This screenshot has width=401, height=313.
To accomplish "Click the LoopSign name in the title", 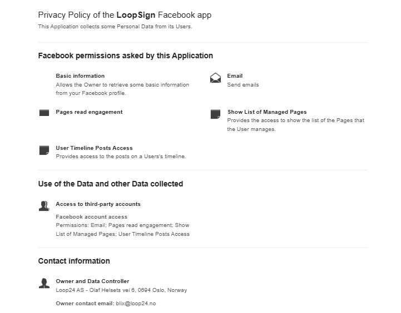I will [136, 15].
